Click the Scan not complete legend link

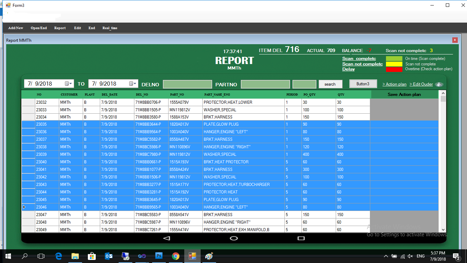pyautogui.click(x=362, y=64)
